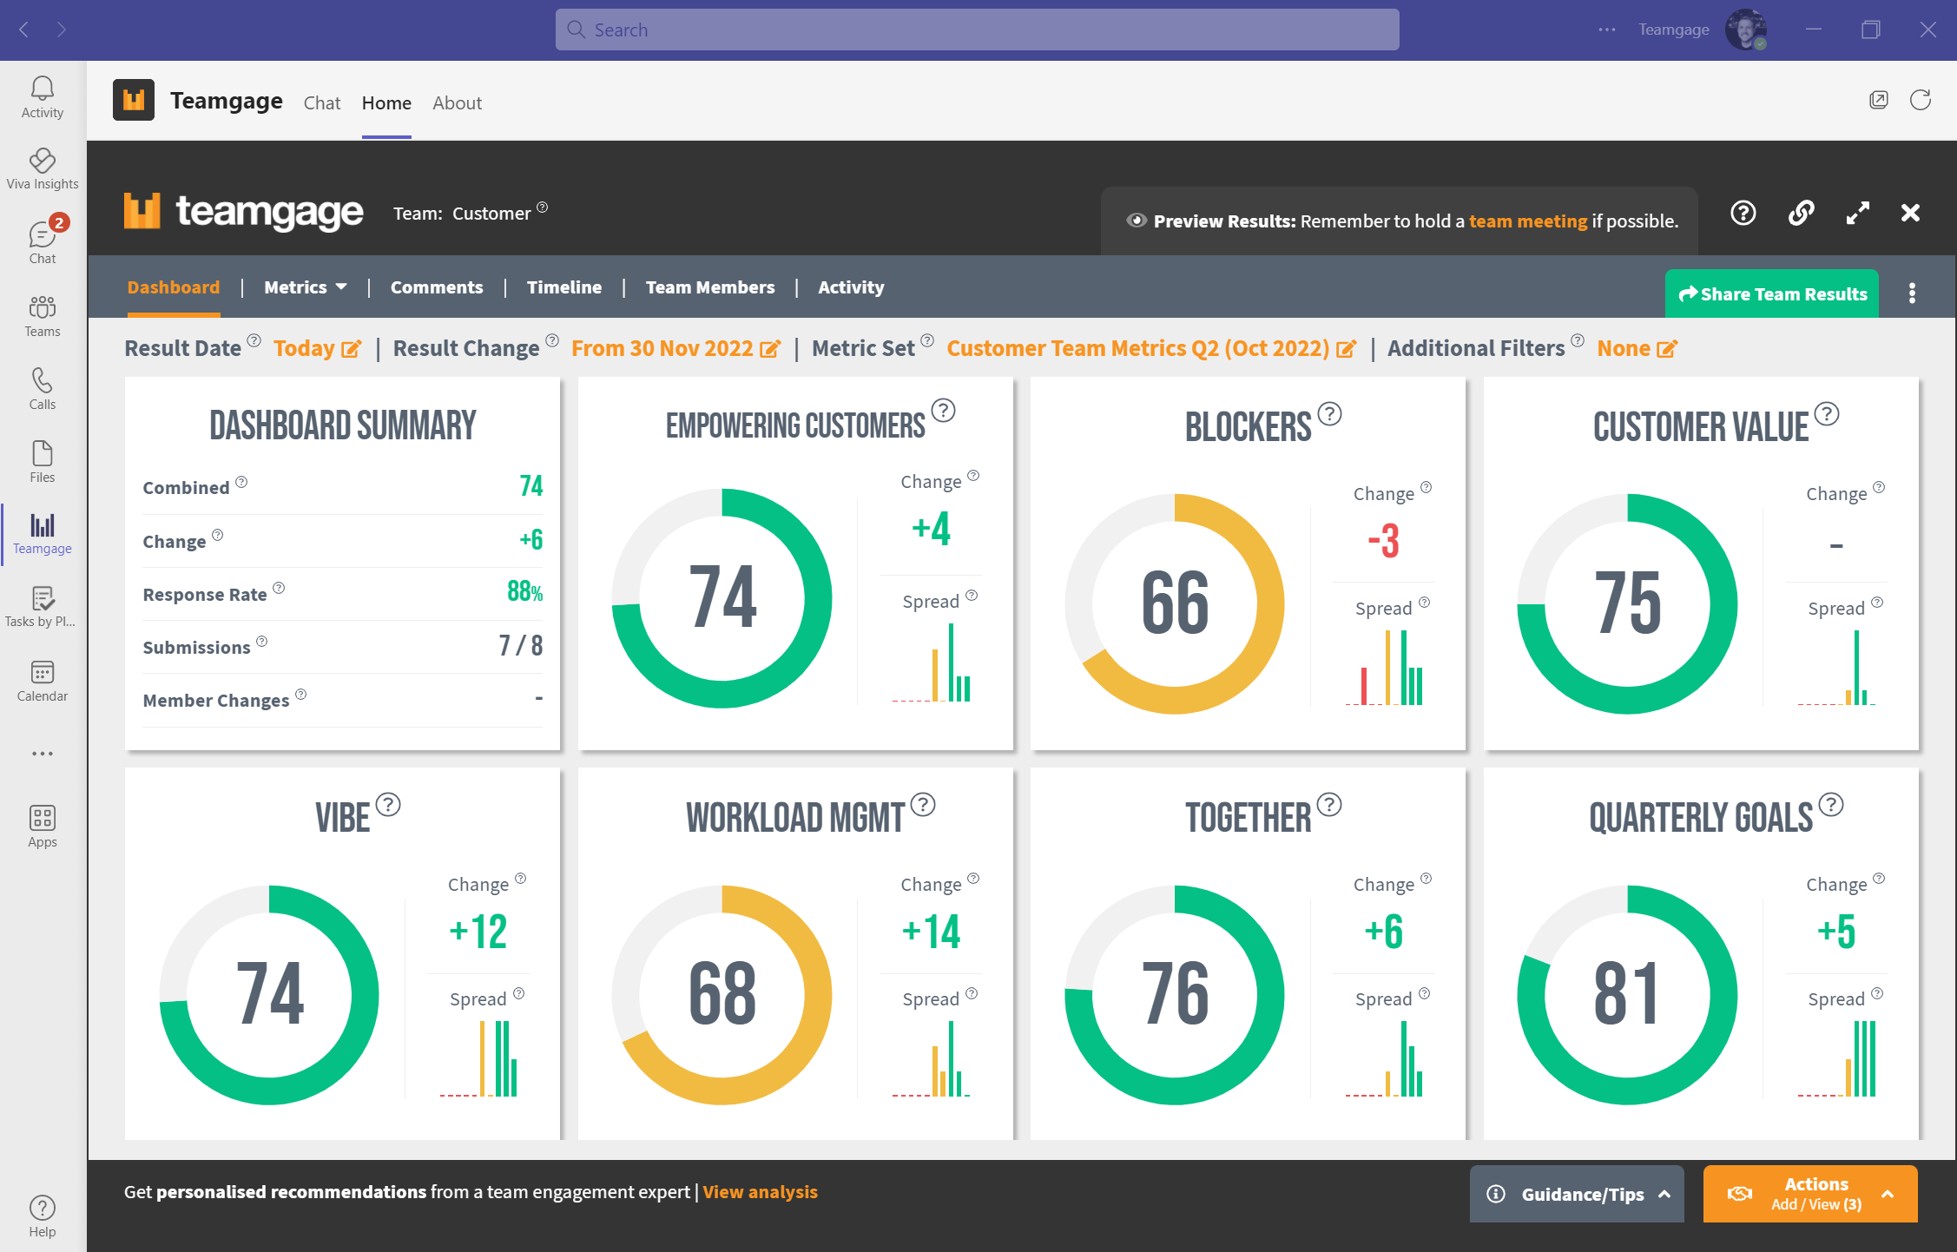Switch to the Comments tab
The image size is (1957, 1252).
pyautogui.click(x=437, y=287)
